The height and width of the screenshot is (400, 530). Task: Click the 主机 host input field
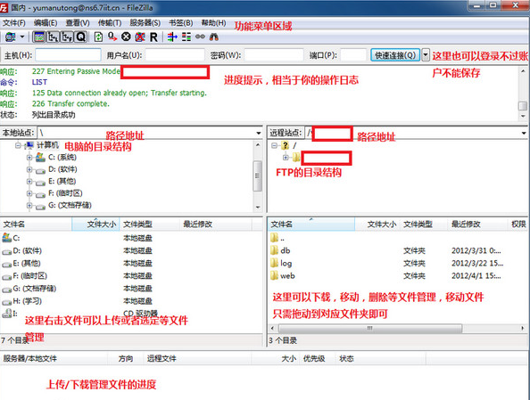coord(68,55)
